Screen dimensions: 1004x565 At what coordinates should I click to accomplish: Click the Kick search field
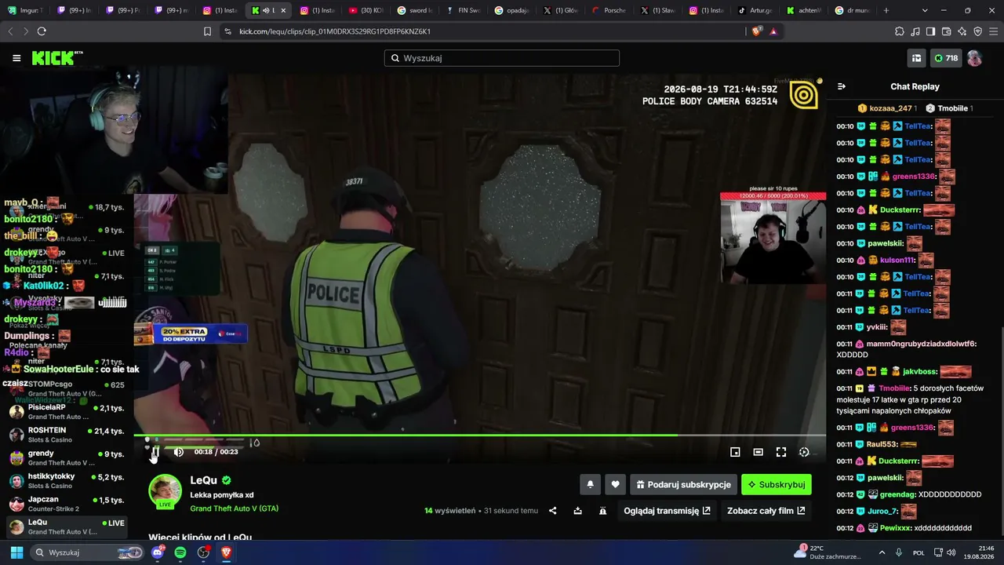tap(502, 58)
